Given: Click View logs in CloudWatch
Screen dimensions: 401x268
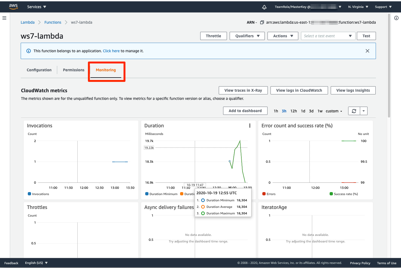Looking at the screenshot, I should (x=299, y=90).
